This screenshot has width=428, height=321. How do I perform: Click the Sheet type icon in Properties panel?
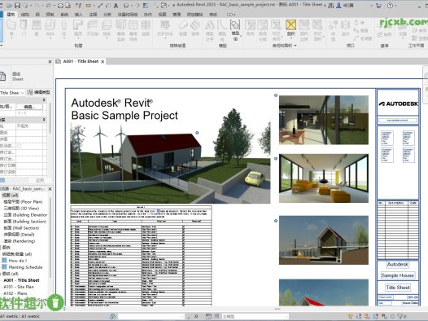(2, 76)
